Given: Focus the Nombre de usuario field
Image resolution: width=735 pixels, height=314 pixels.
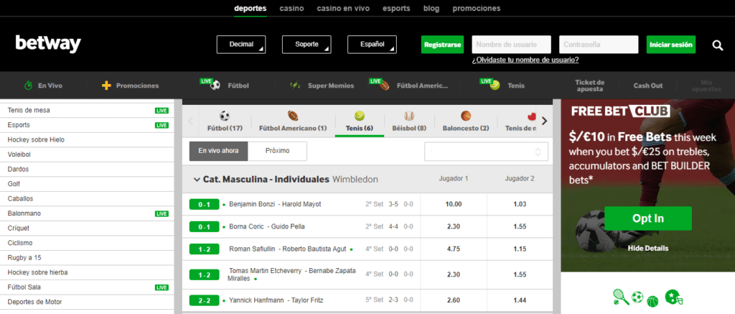Looking at the screenshot, I should click(511, 45).
